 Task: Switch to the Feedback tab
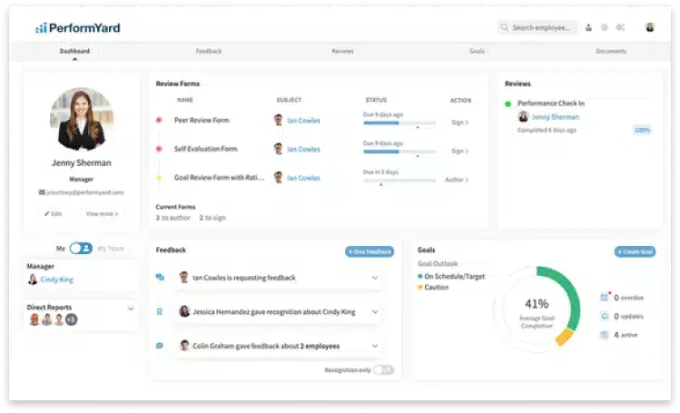point(208,52)
